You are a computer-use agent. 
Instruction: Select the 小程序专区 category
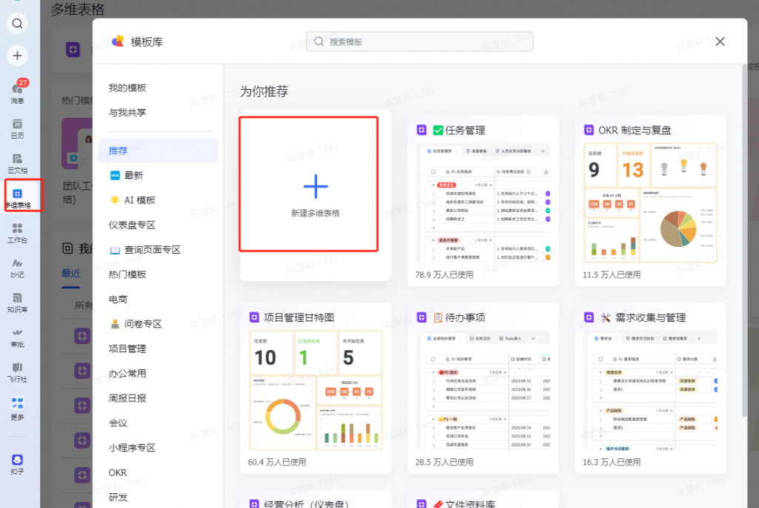(x=159, y=447)
